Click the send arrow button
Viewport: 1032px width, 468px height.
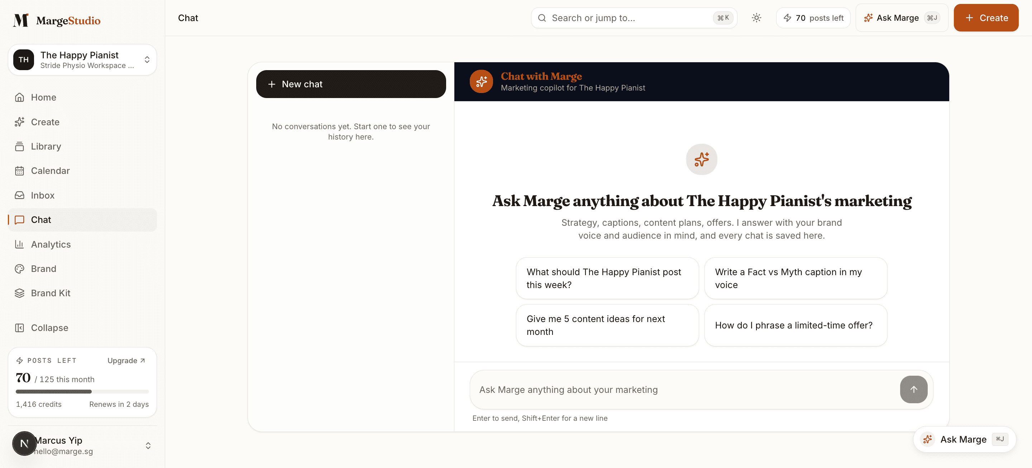(913, 390)
